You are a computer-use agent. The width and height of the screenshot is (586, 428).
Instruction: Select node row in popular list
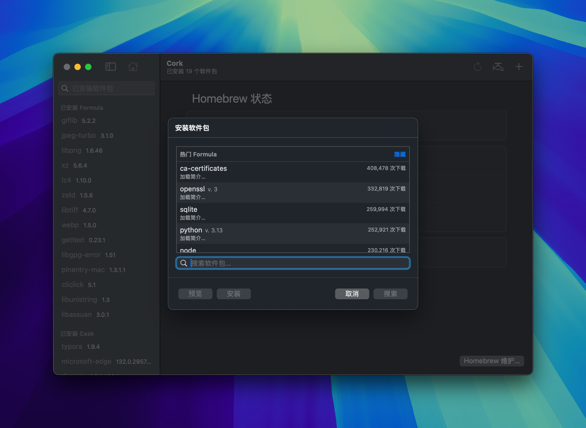[293, 248]
